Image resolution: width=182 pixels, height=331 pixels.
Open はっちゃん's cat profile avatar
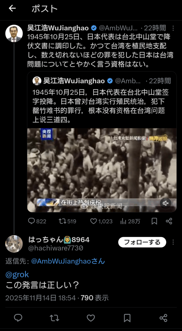tap(14, 244)
